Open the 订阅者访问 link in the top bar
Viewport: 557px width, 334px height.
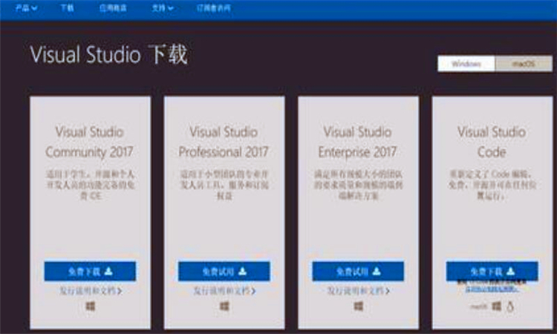click(x=214, y=8)
